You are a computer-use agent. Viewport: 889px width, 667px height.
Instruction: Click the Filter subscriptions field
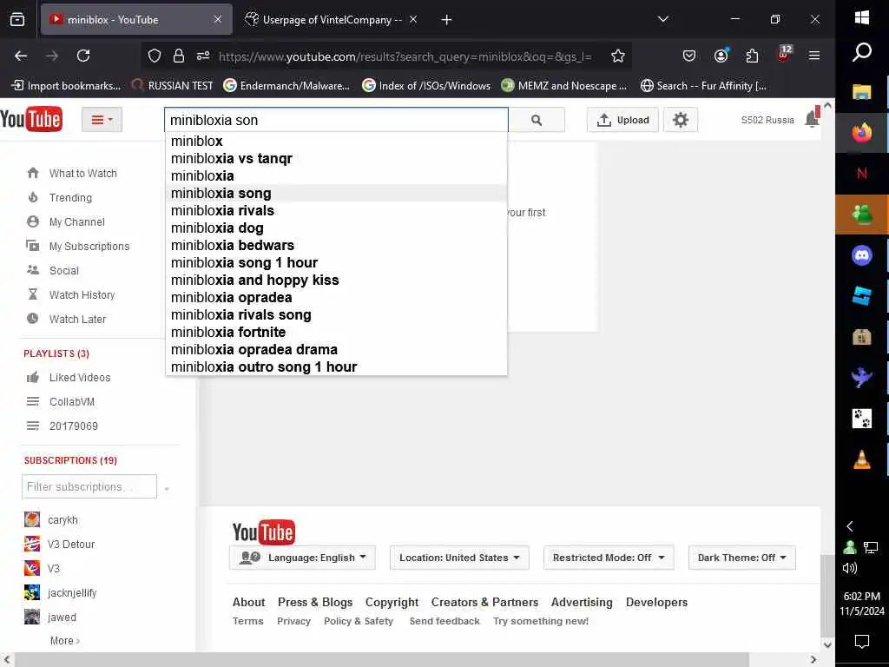coord(89,486)
